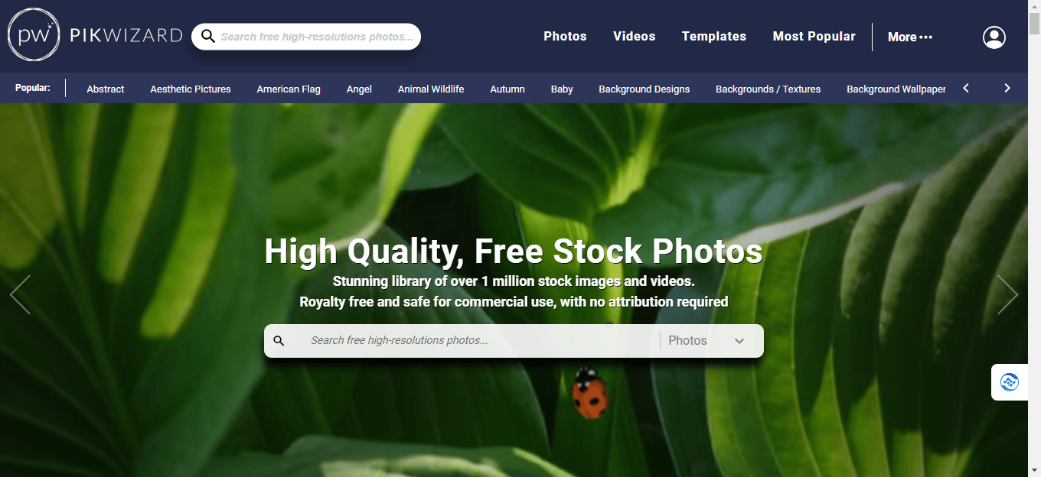Advance to next hero slide arrow
The width and height of the screenshot is (1041, 477).
pyautogui.click(x=1007, y=295)
